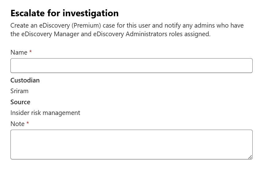Click the red asterisk beside Note
This screenshot has width=267, height=183.
[28, 124]
